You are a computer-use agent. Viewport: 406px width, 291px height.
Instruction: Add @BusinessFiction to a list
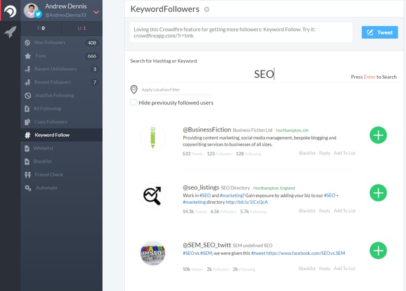[x=344, y=153]
